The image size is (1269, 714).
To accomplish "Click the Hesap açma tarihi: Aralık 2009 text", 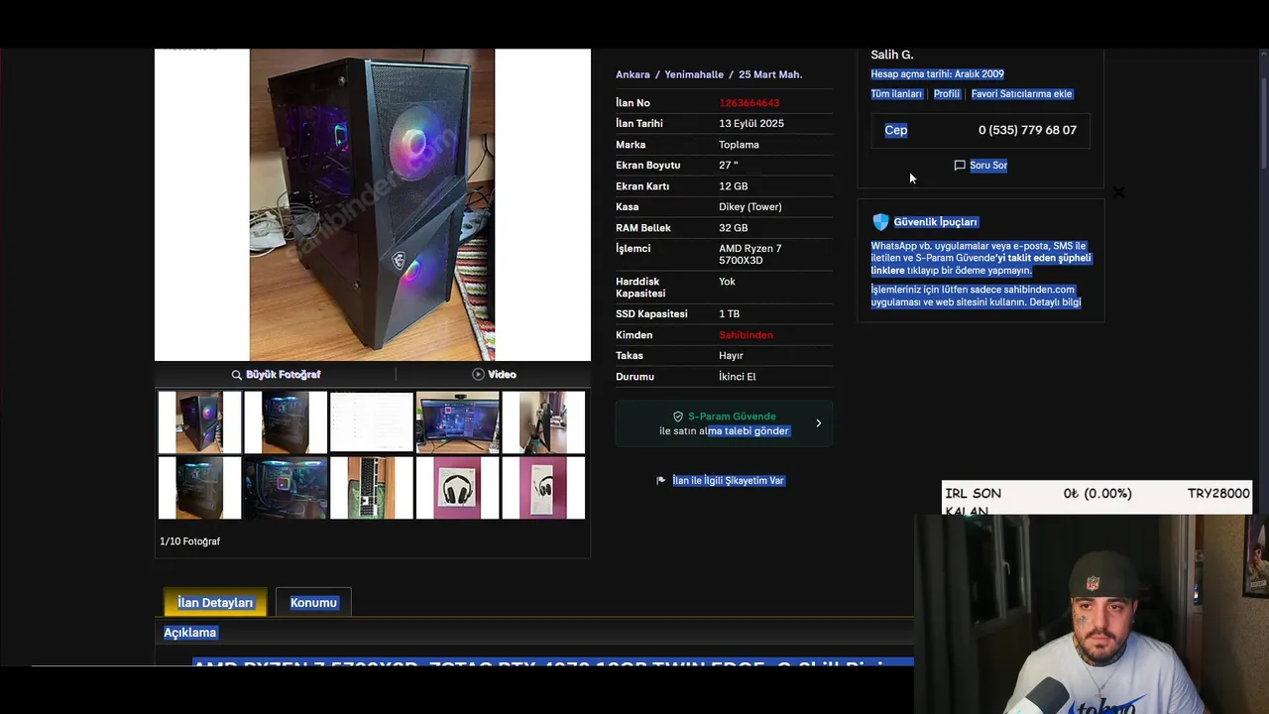I will pyautogui.click(x=937, y=74).
